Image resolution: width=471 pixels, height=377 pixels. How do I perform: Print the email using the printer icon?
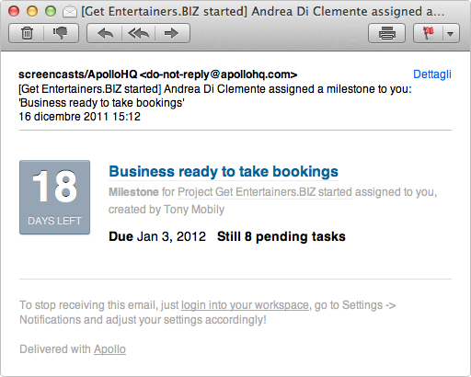386,33
